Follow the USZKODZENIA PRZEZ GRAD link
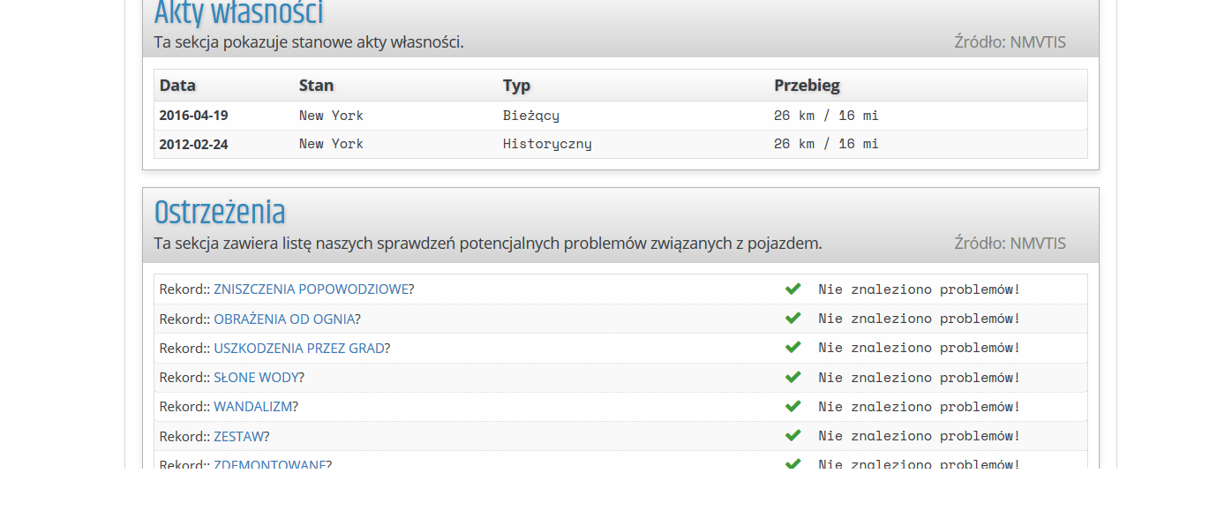The image size is (1217, 526). [298, 349]
